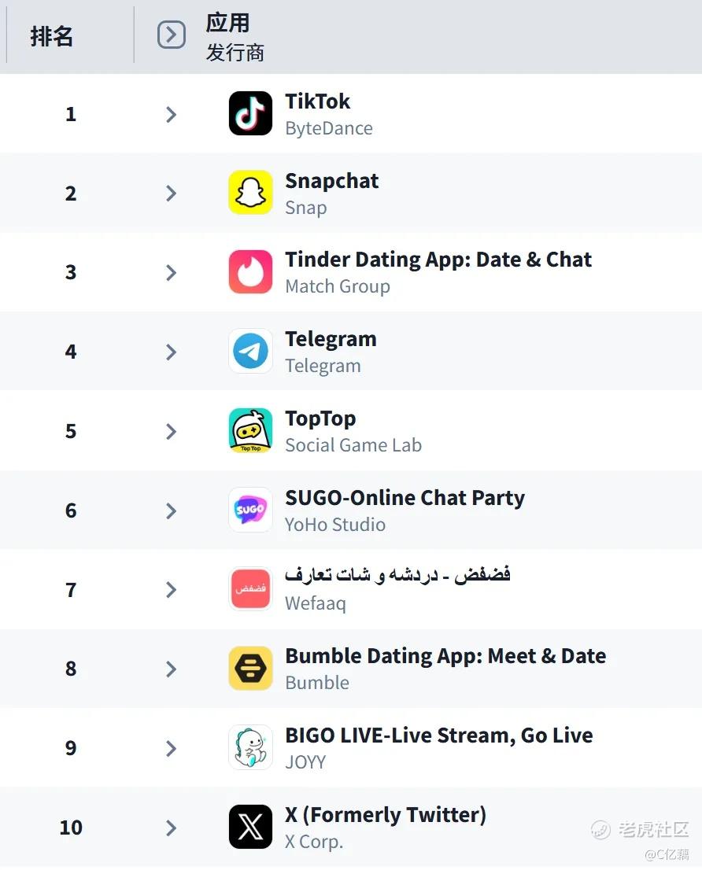Select the Bumble yellow app icon
The height and width of the screenshot is (870, 702).
(250, 668)
